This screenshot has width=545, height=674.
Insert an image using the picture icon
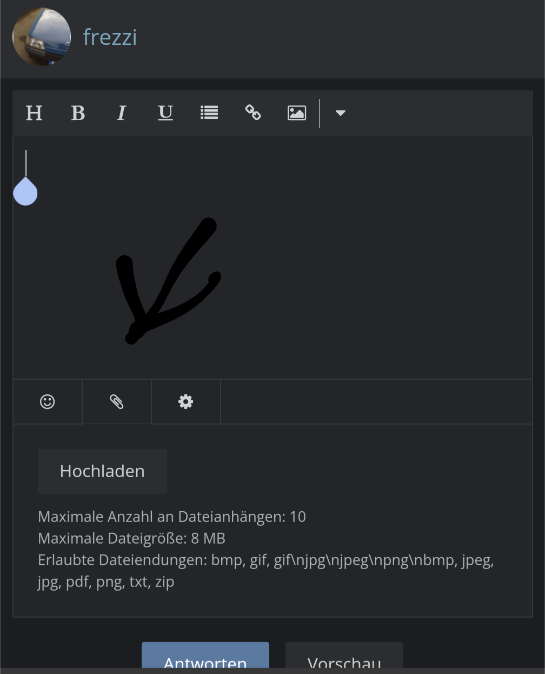point(297,113)
